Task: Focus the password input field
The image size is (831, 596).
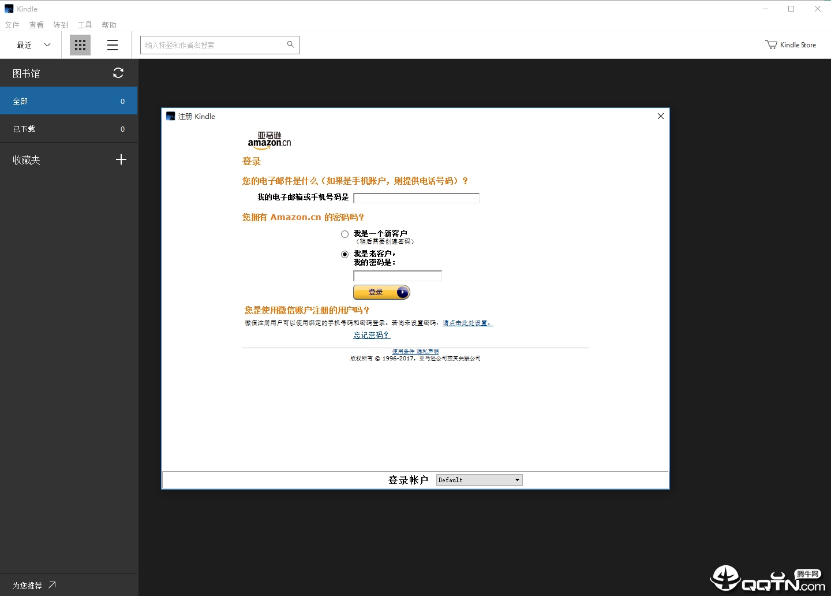Action: tap(398, 276)
